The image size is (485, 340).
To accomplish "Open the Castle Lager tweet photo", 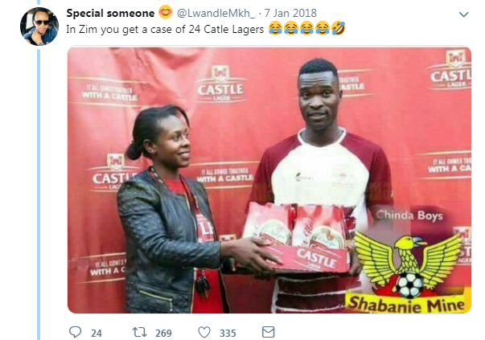I will [269, 180].
